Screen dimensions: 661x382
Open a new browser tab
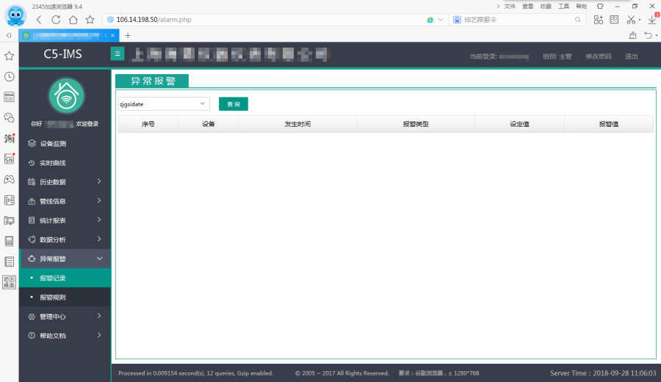point(128,35)
